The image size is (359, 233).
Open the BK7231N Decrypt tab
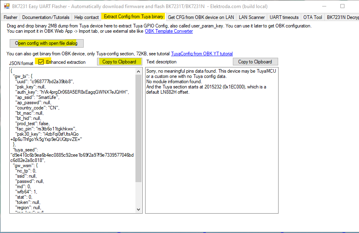[x=342, y=17]
